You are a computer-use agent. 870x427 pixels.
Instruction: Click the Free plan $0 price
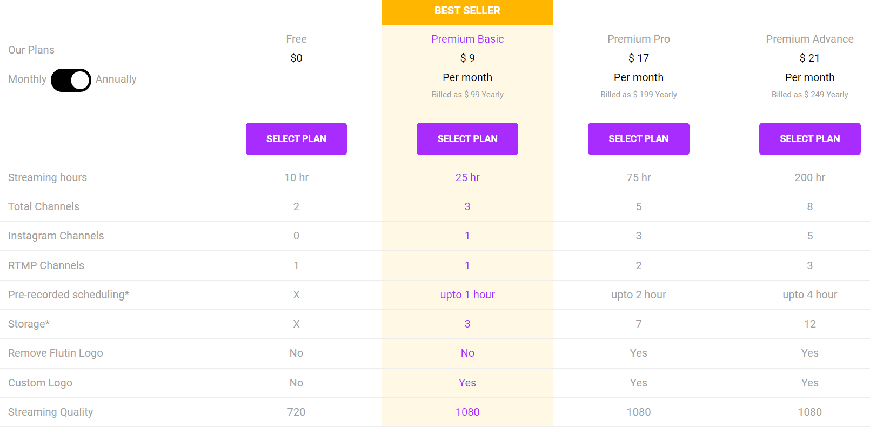pos(296,58)
